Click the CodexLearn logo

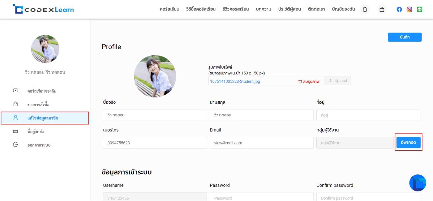[43, 9]
